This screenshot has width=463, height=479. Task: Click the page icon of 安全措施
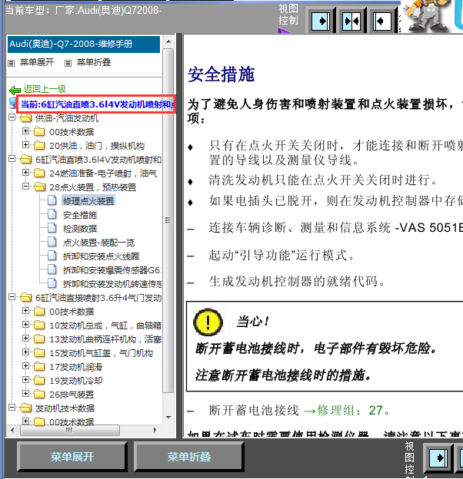pyautogui.click(x=52, y=214)
